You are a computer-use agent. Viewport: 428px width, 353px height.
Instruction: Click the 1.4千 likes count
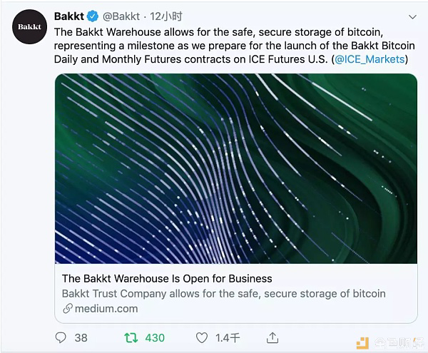[x=228, y=337]
